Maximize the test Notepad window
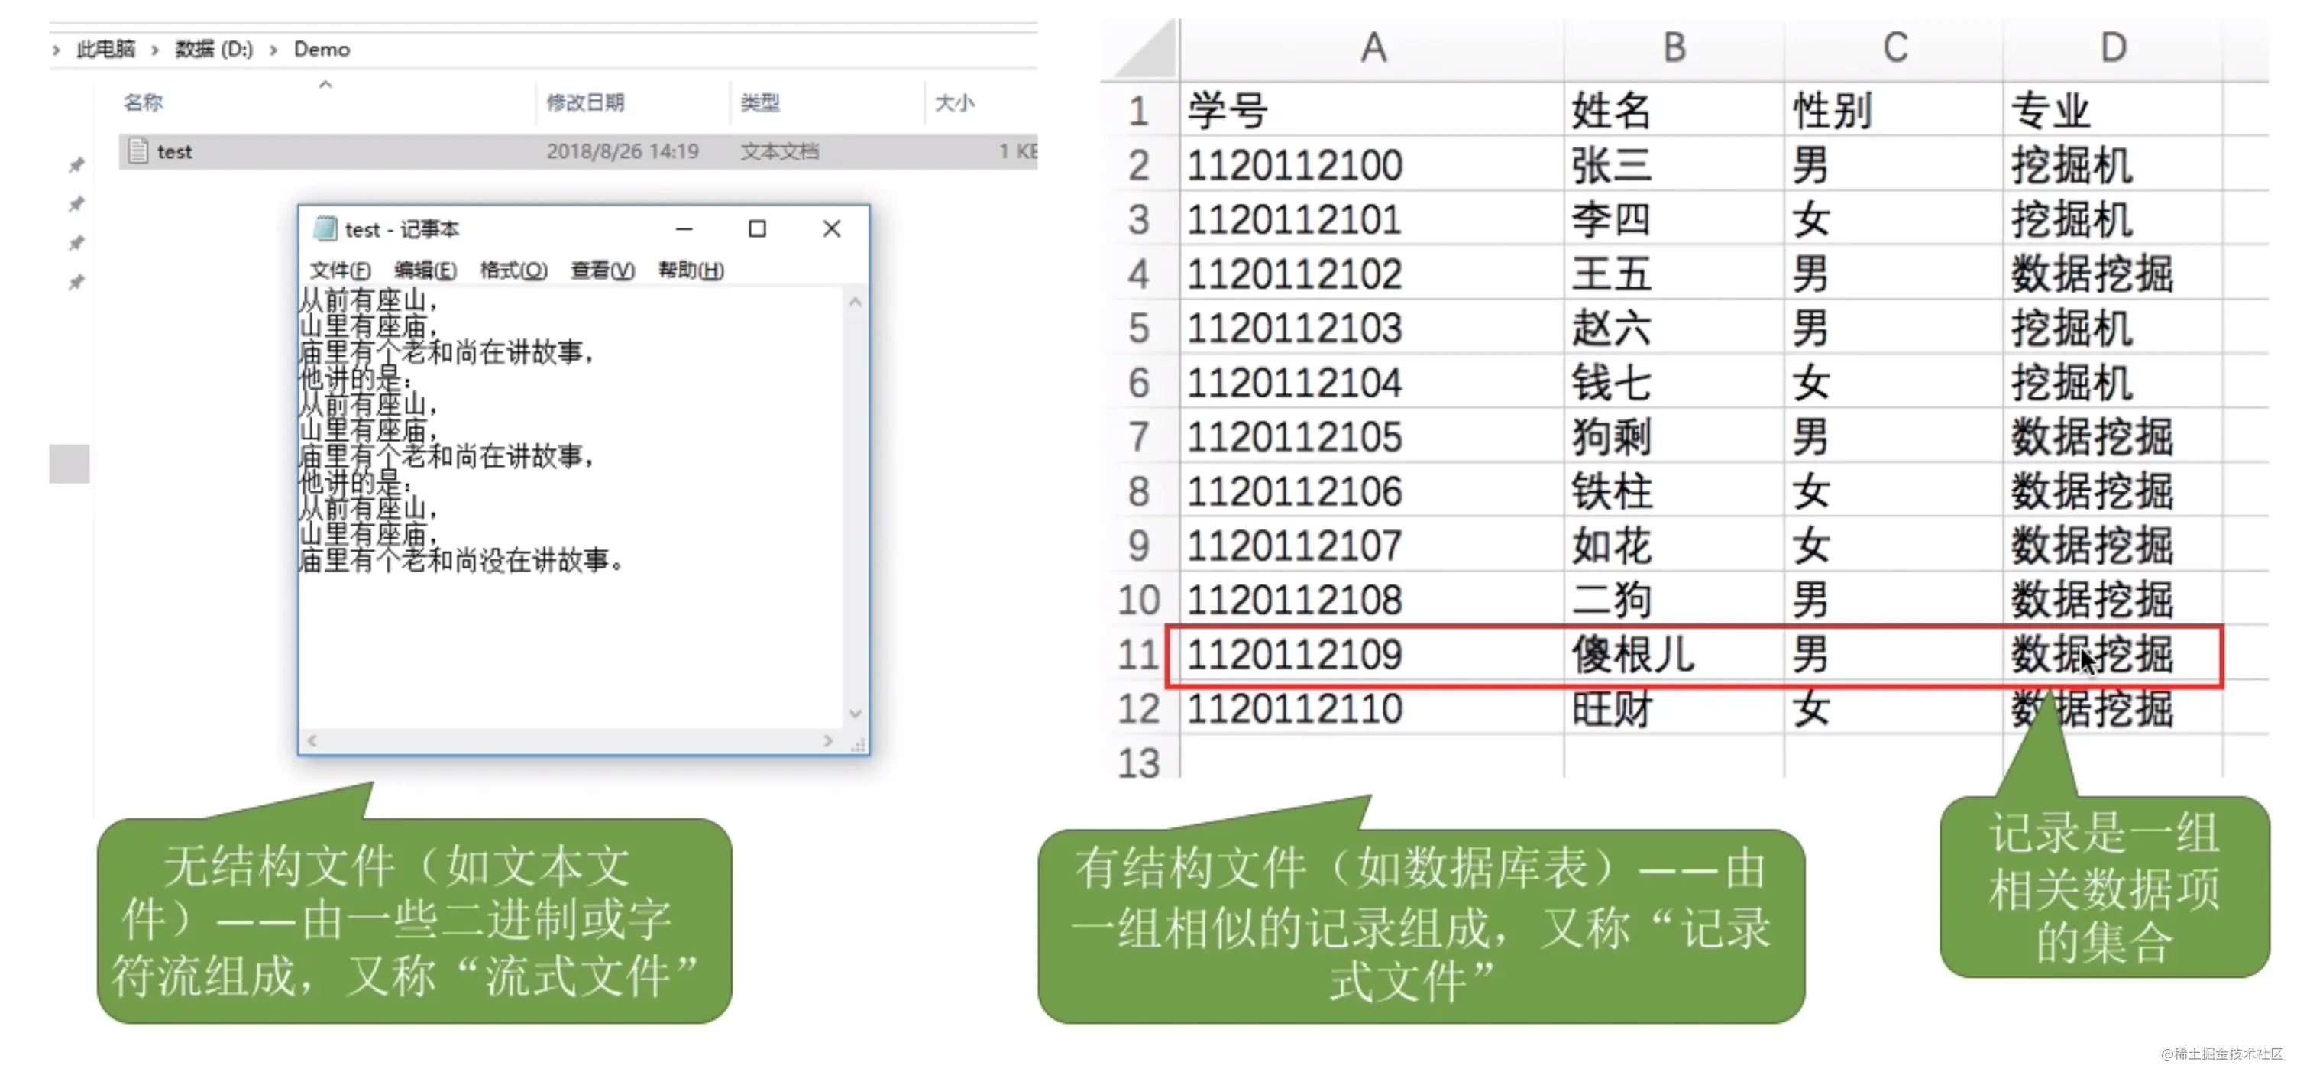The width and height of the screenshot is (2310, 1088). (x=757, y=228)
